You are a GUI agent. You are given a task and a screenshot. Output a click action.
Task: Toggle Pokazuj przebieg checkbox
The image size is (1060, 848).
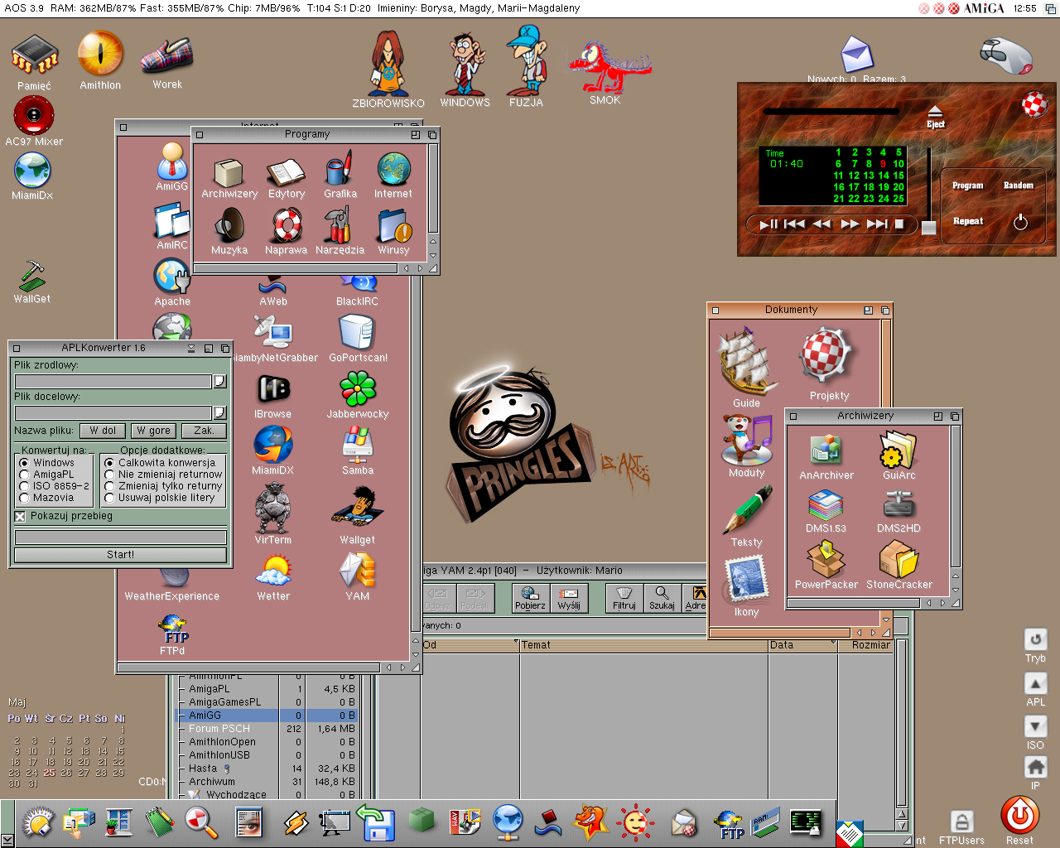pos(20,517)
